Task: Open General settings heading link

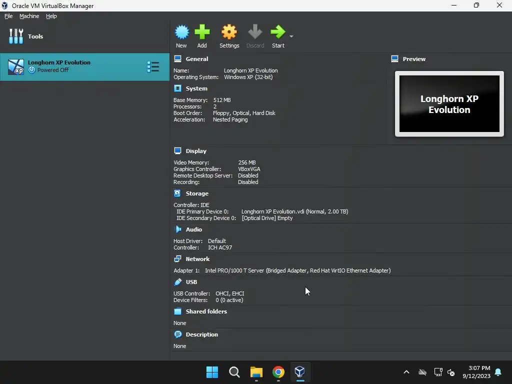Action: click(197, 59)
